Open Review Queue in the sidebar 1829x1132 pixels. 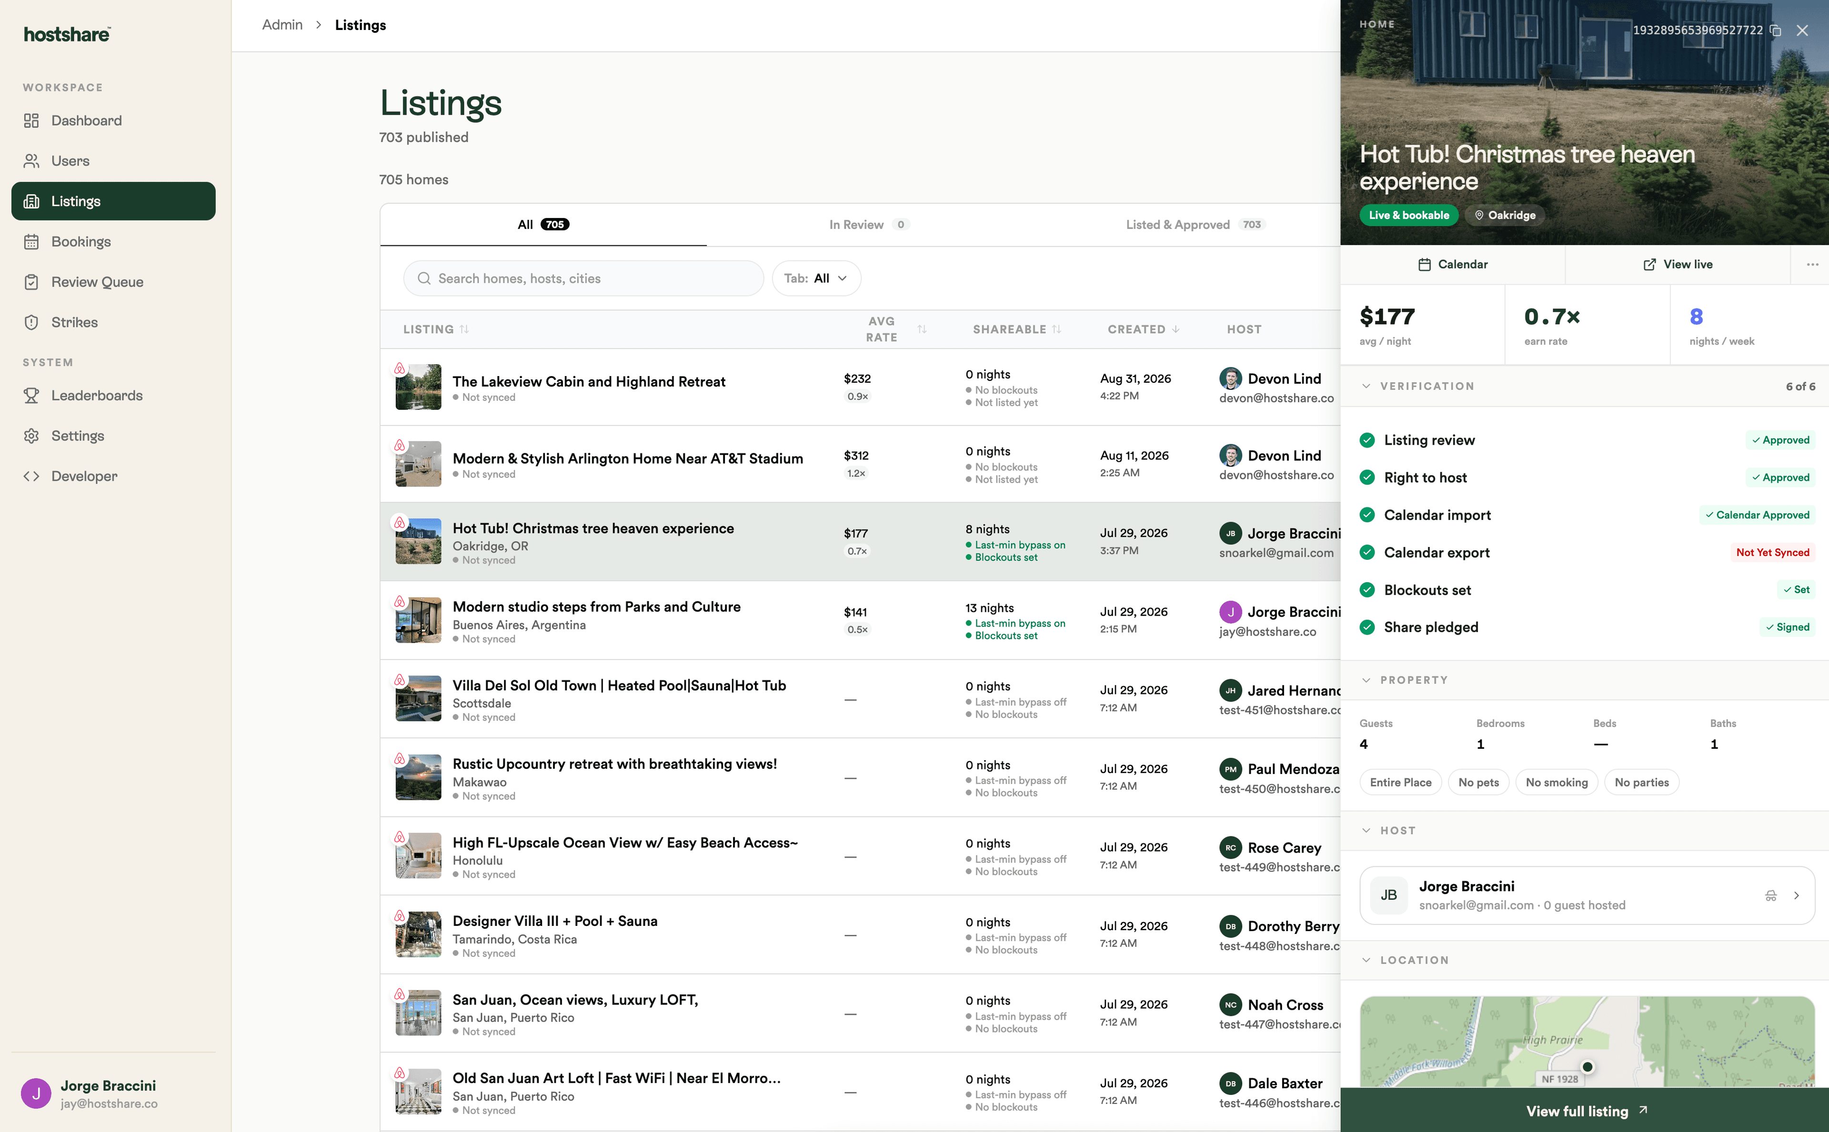113,282
